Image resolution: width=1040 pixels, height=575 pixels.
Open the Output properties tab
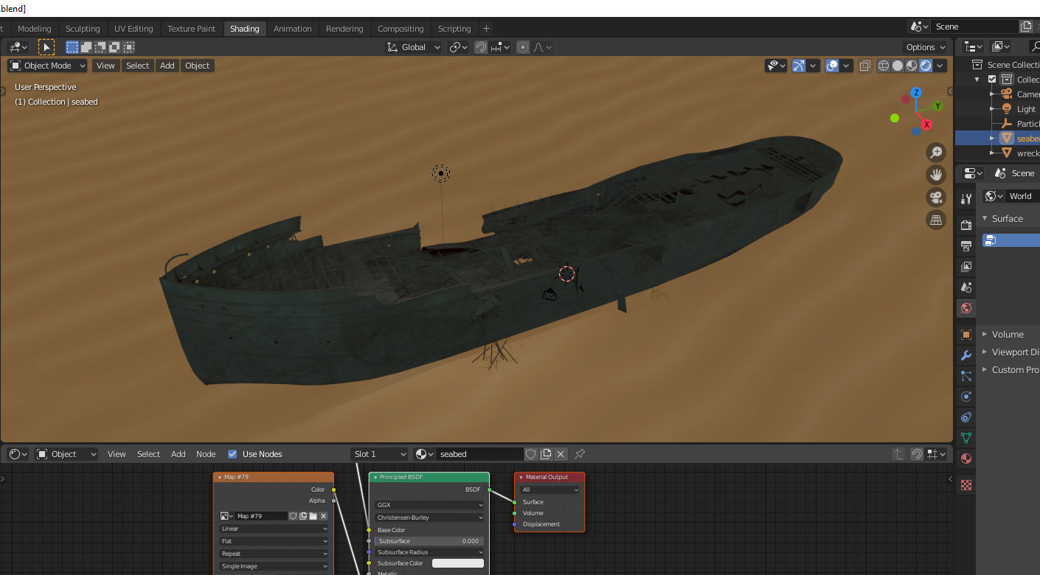[x=966, y=245]
